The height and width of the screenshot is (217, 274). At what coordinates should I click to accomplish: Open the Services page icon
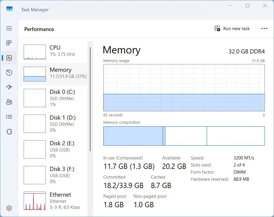9,132
